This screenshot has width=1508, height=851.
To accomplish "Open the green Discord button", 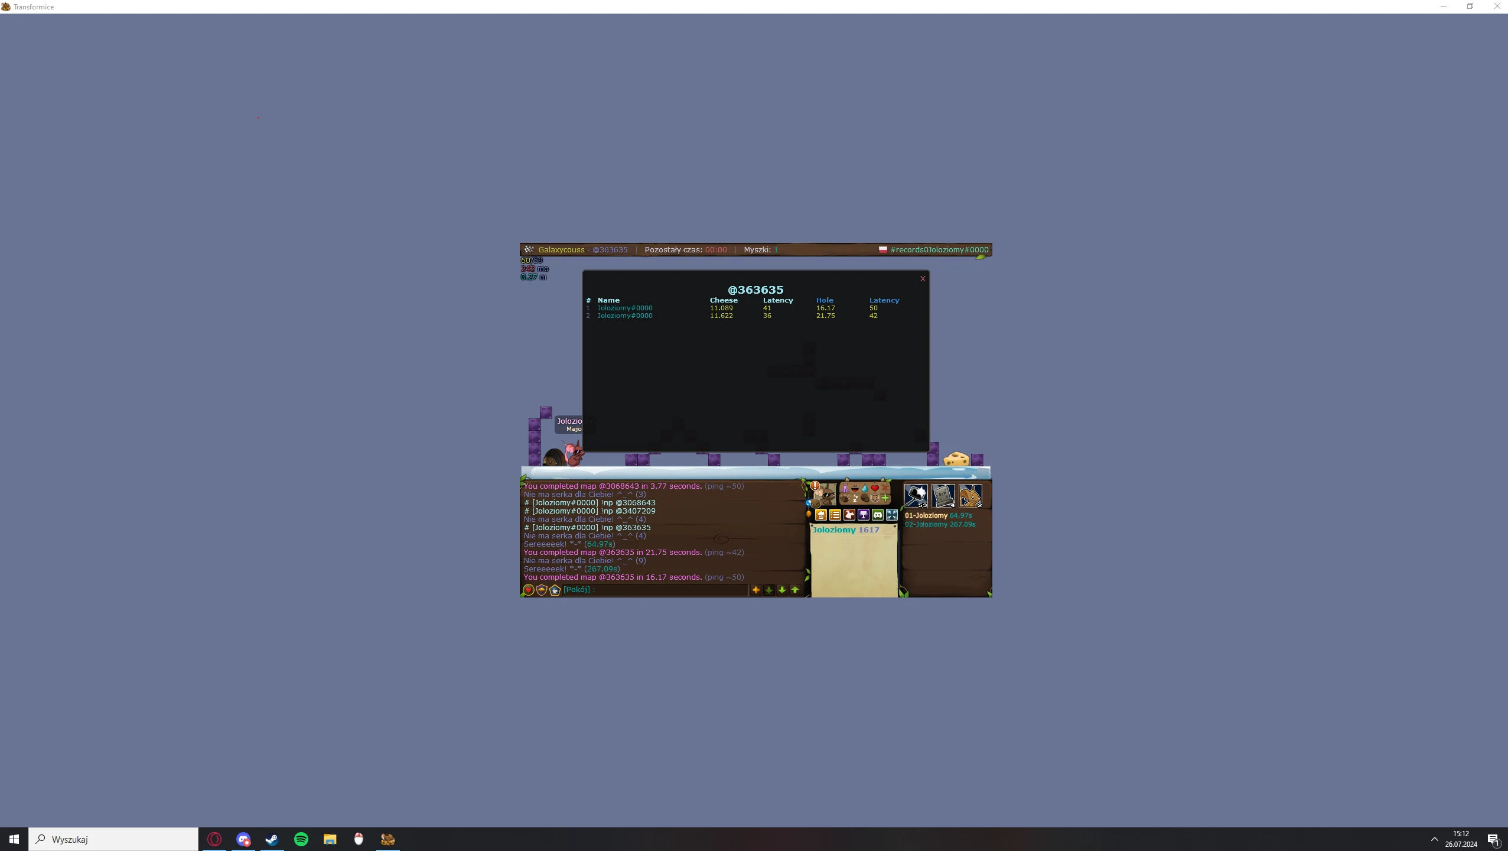I will pyautogui.click(x=878, y=515).
